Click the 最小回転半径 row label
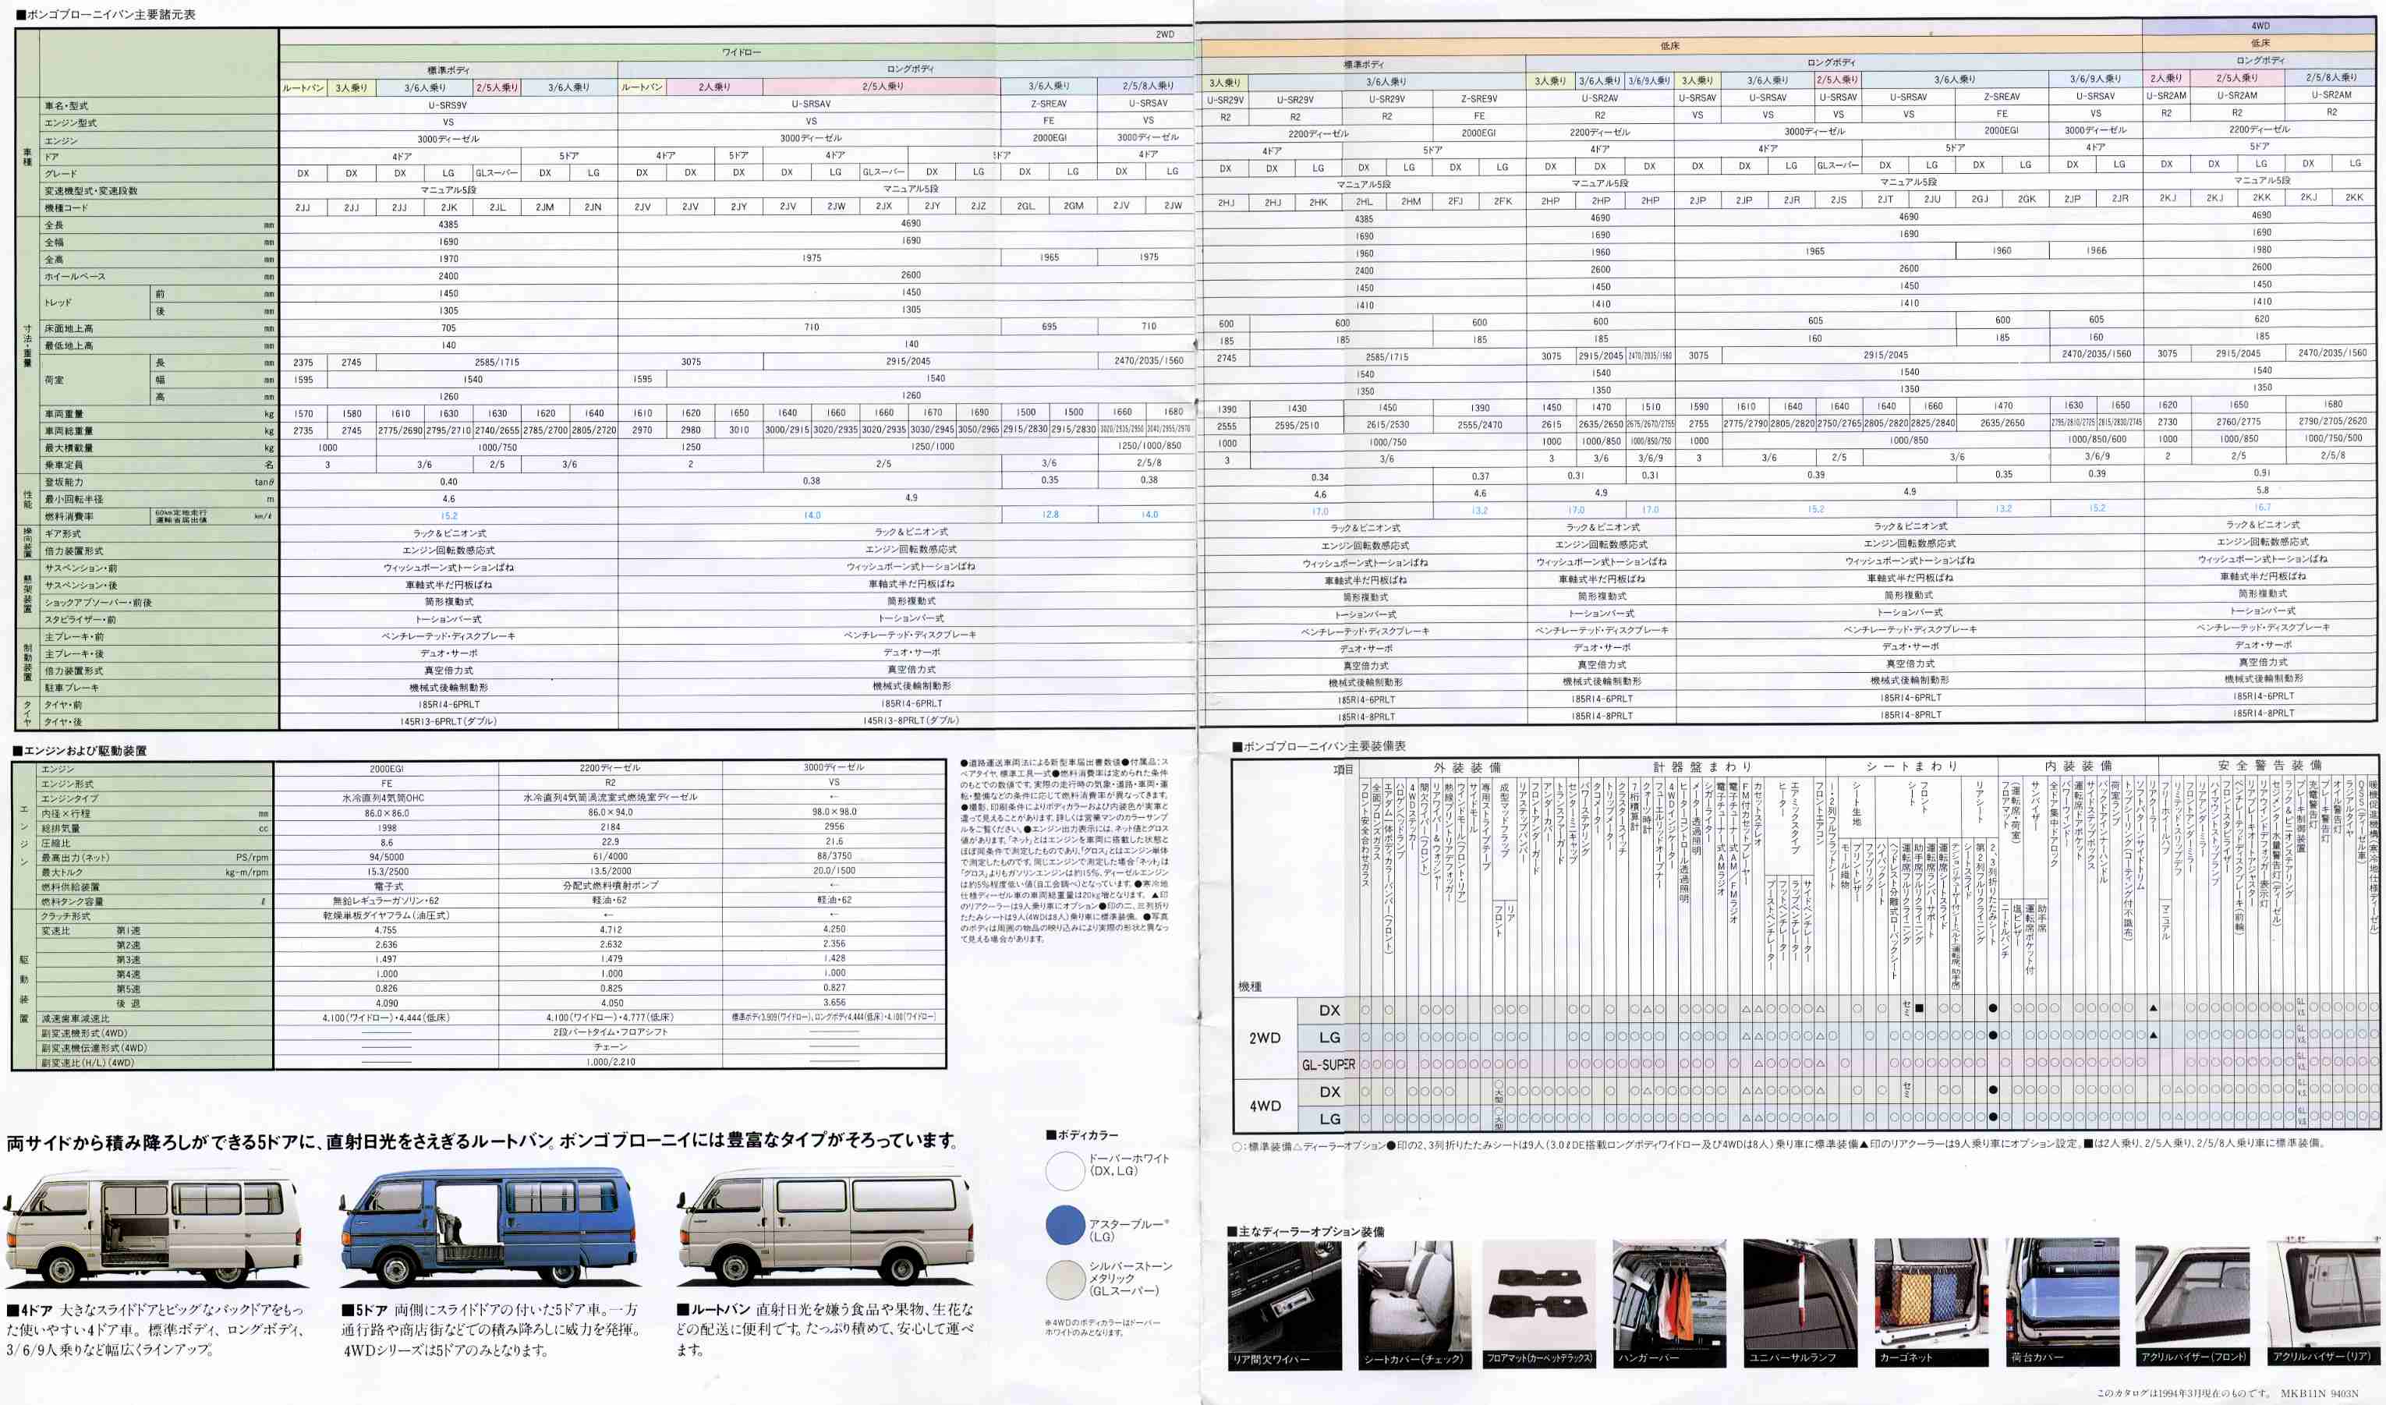Viewport: 2386px width, 1405px height. 74,499
